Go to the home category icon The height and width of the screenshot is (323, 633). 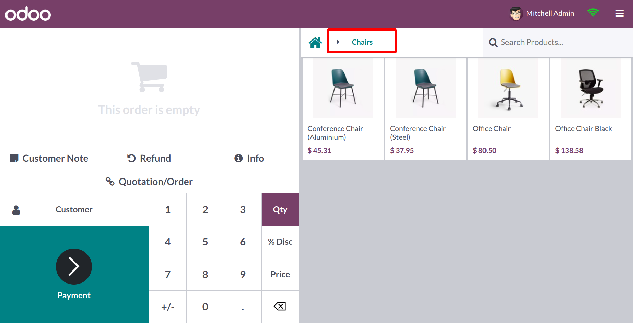point(315,42)
